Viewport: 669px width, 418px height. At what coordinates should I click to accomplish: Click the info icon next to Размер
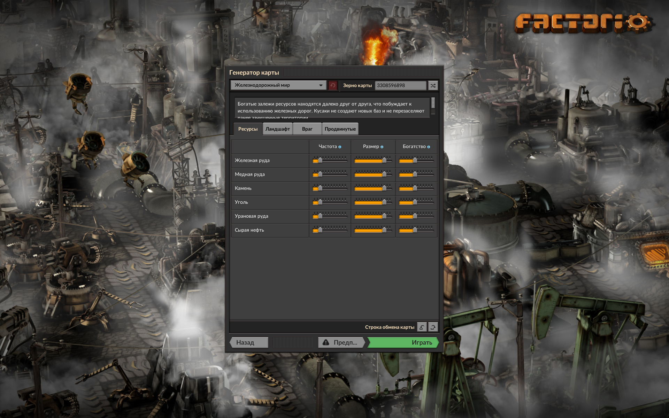[382, 147]
